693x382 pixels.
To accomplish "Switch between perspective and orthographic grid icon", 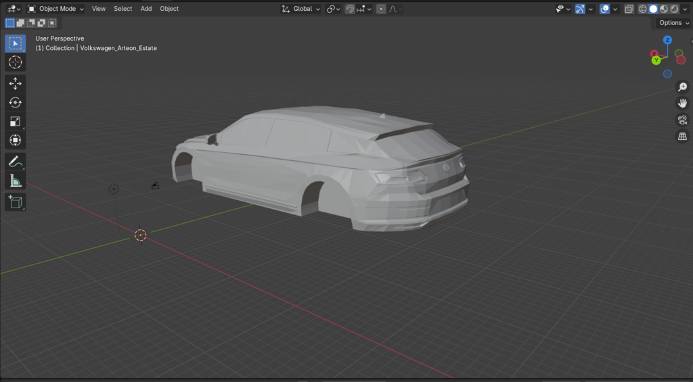I will coord(683,137).
